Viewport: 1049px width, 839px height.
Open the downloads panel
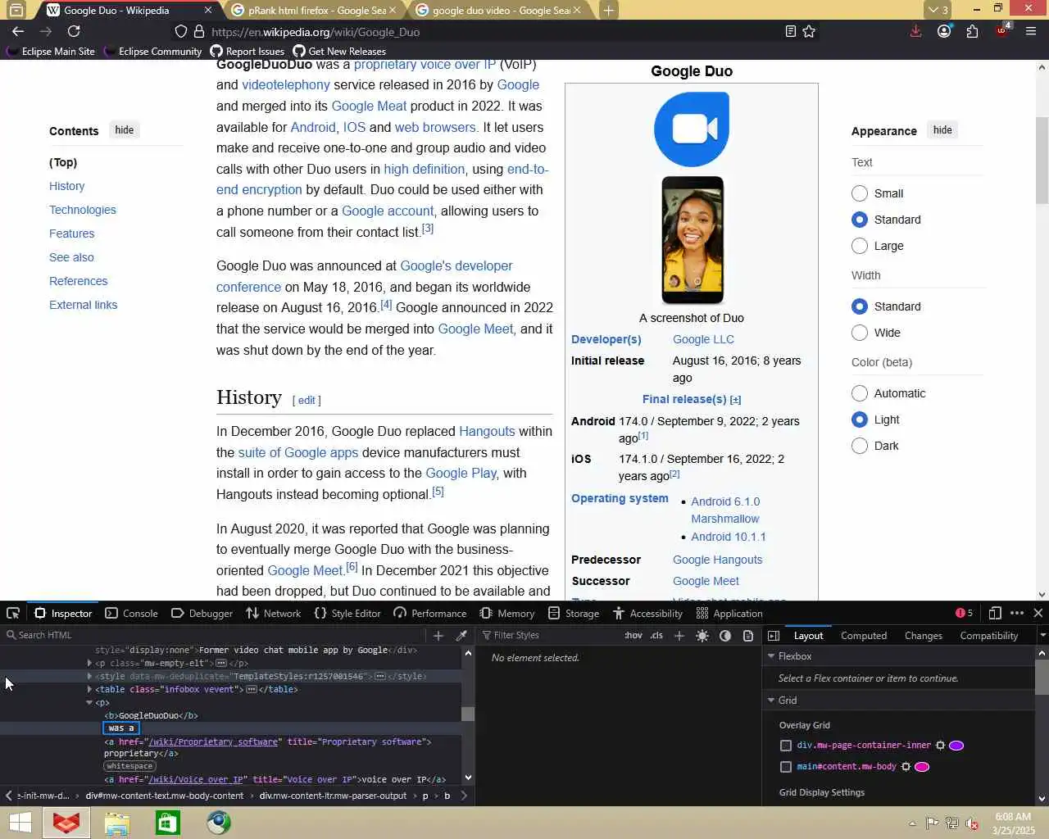click(915, 31)
